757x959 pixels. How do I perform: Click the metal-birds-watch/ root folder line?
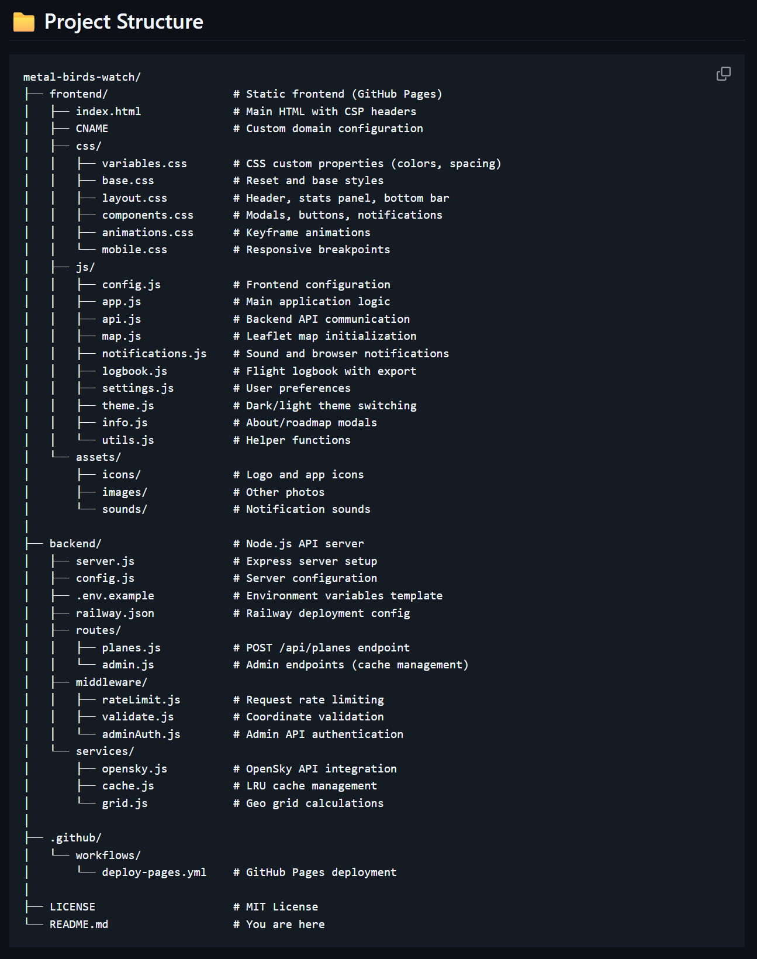click(82, 77)
